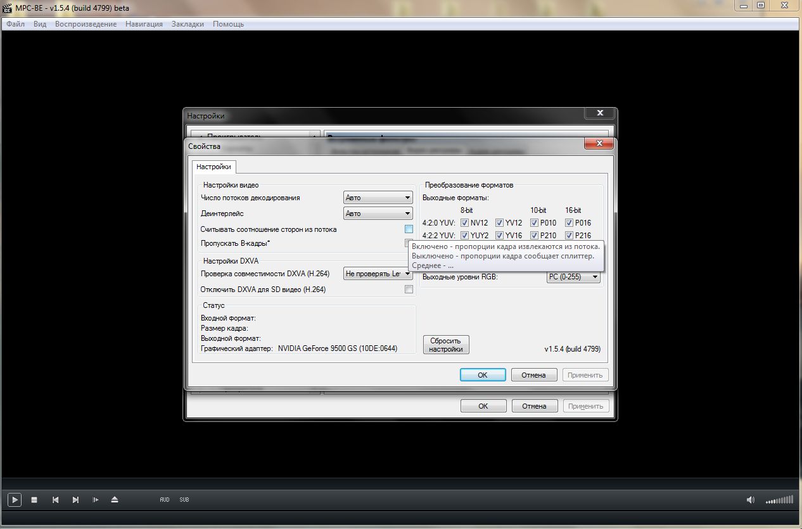Uncheck the P016 output format
The height and width of the screenshot is (529, 802).
pyautogui.click(x=569, y=223)
